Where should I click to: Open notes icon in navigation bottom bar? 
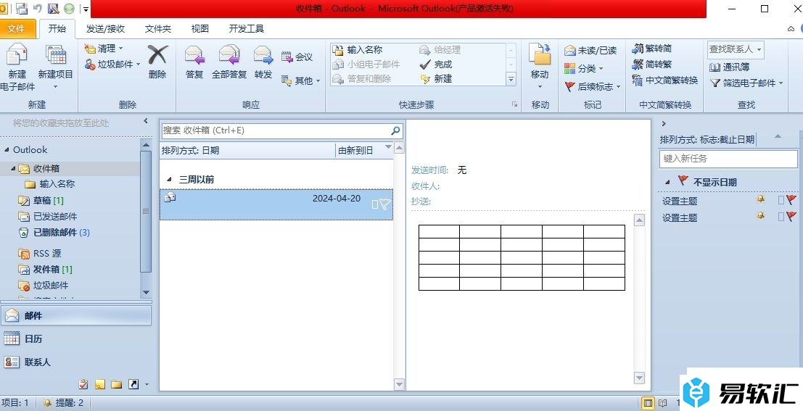(x=100, y=384)
